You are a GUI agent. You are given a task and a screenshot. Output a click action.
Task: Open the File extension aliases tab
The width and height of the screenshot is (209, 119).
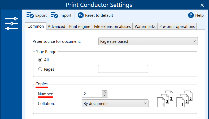112,27
